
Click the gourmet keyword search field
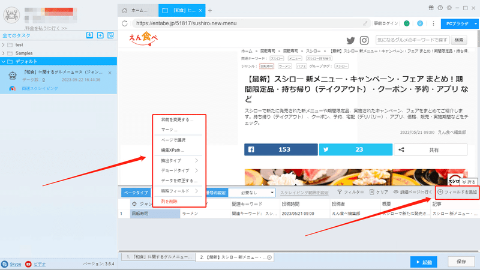click(412, 40)
